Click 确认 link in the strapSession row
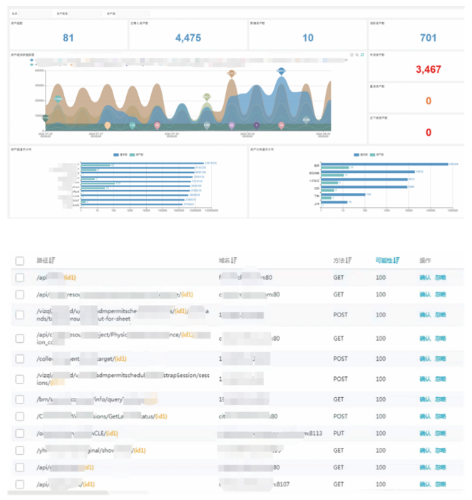 coord(425,379)
